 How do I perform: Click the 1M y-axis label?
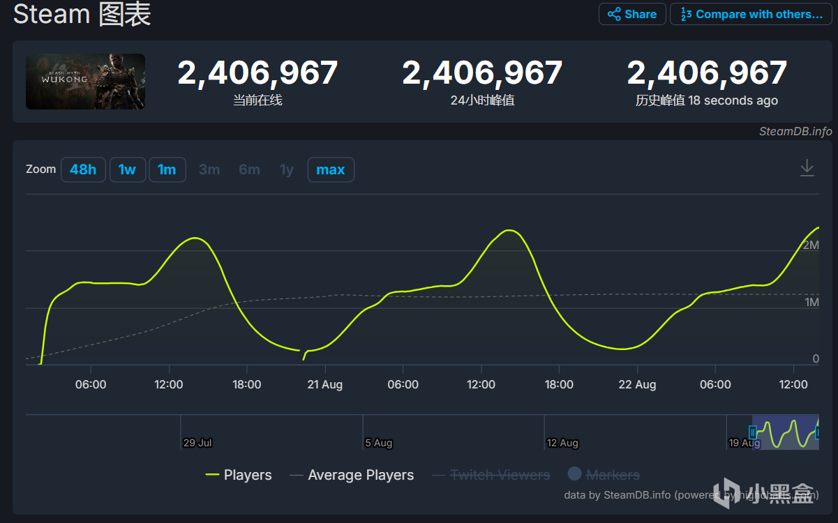coord(811,303)
